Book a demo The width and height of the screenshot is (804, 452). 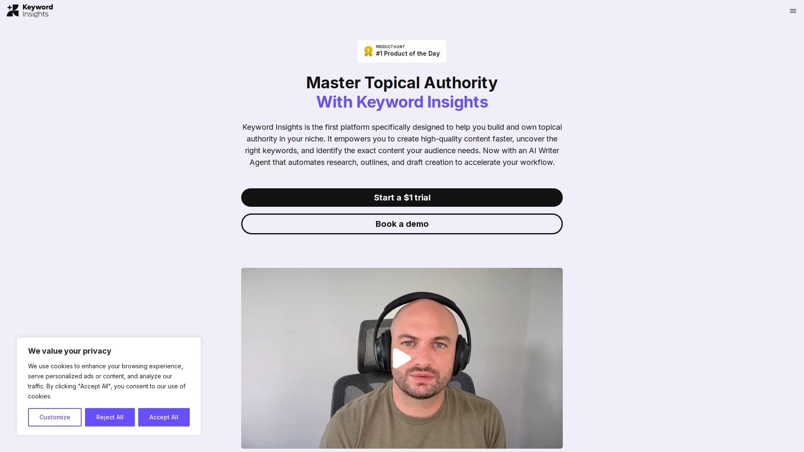402,224
